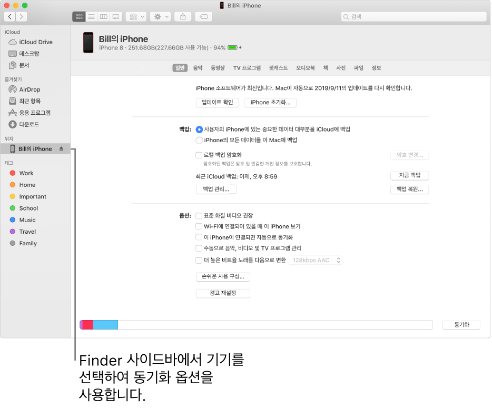The image size is (492, 409).
Task: Click the 암호 변경... button
Action: click(x=409, y=155)
